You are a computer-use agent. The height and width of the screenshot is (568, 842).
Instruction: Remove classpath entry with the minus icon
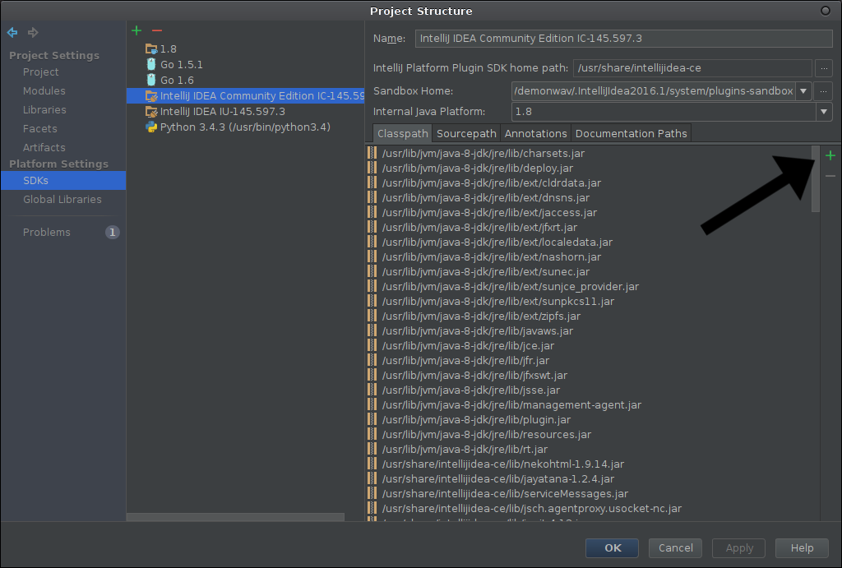(830, 176)
